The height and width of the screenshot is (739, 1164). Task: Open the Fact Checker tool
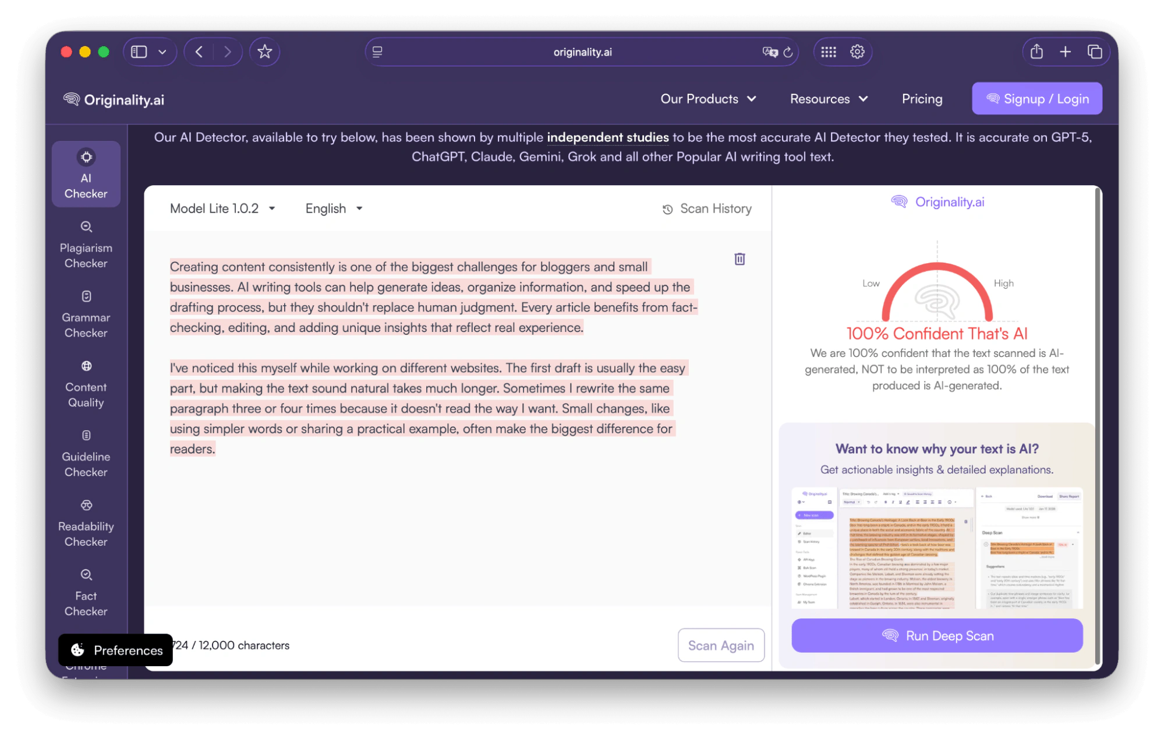tap(86, 593)
